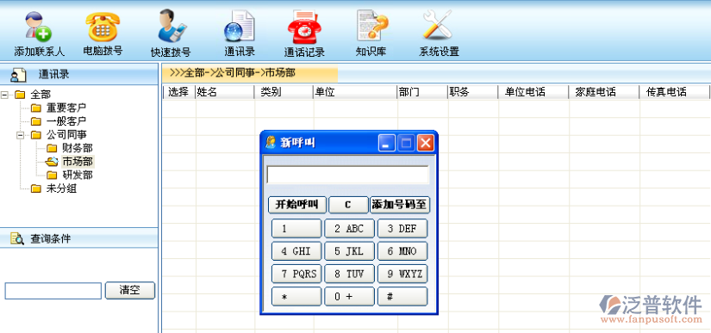Clear the dialed number with C
711x333 pixels.
tap(348, 205)
